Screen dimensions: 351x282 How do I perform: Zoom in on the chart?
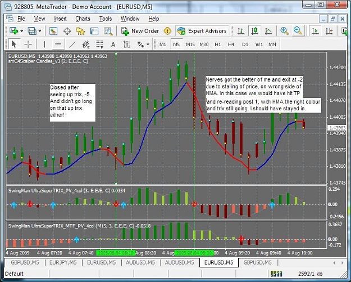click(x=284, y=31)
